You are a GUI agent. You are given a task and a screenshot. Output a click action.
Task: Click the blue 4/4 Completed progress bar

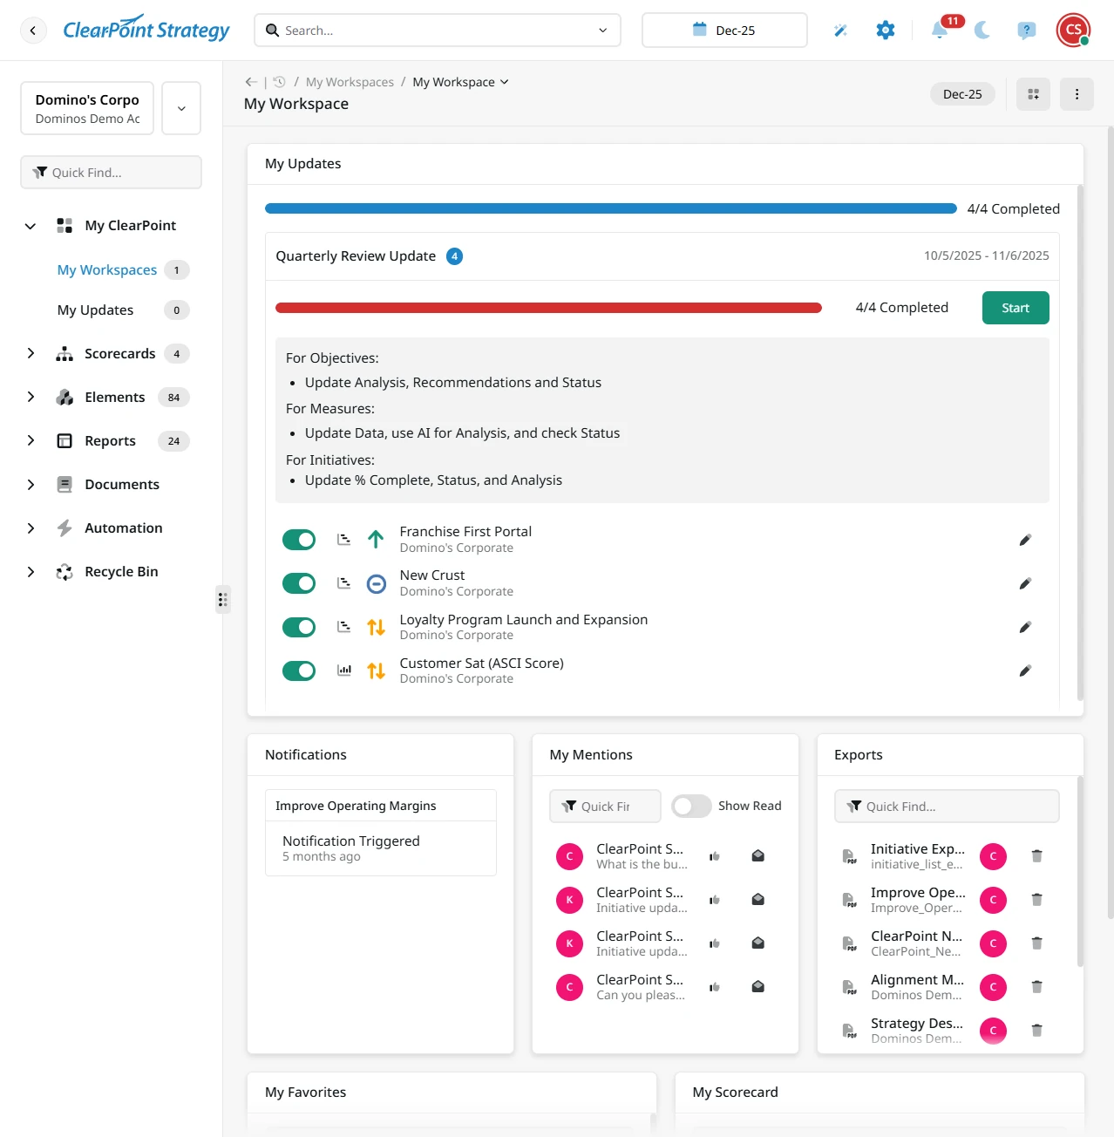(611, 208)
